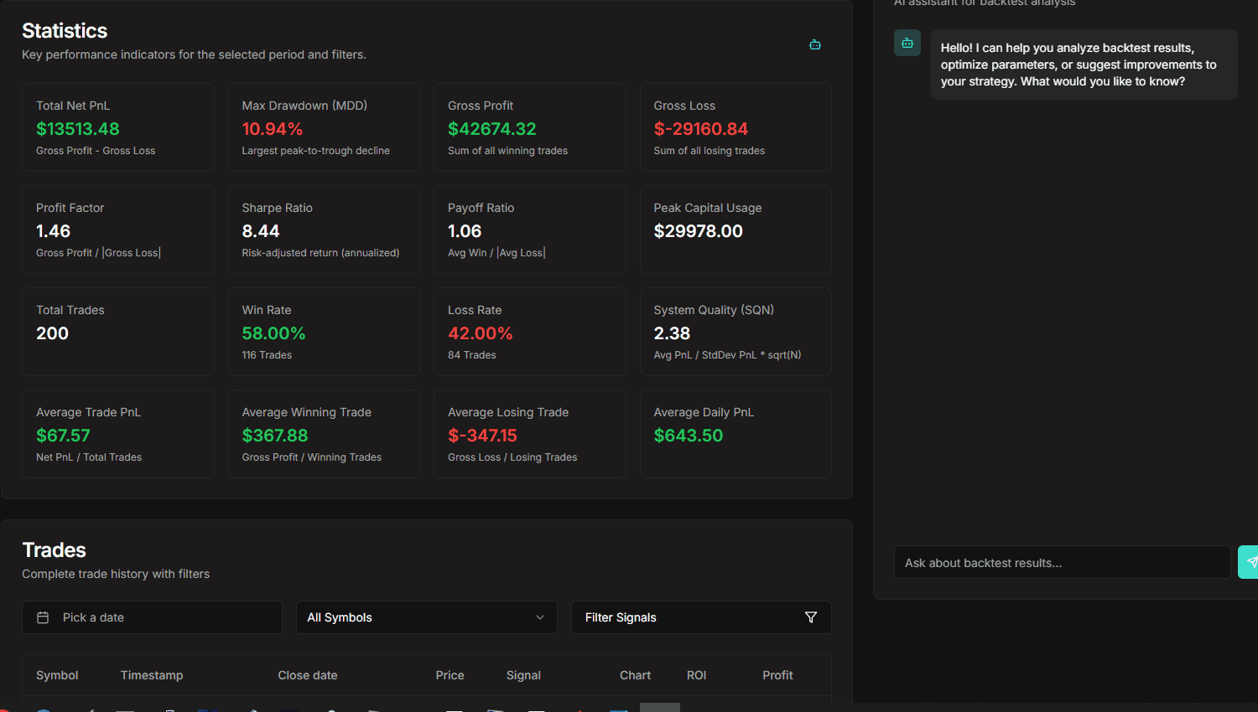This screenshot has width=1258, height=712.
Task: Select the Total Net PnL stat card
Action: [117, 127]
